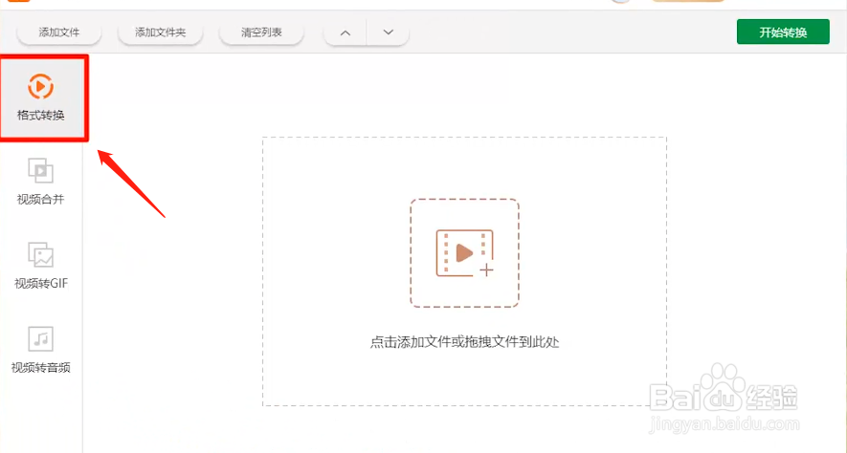The width and height of the screenshot is (847, 453).
Task: Open the 视频转音频 sidebar icon
Action: [40, 338]
